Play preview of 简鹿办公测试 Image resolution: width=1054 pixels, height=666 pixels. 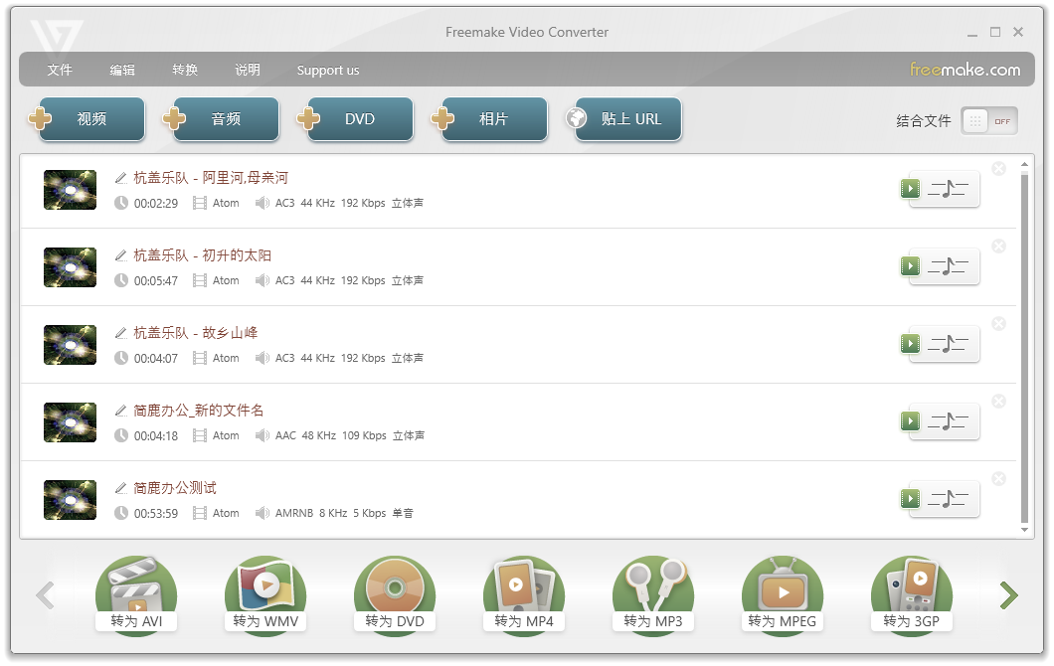[x=909, y=499]
